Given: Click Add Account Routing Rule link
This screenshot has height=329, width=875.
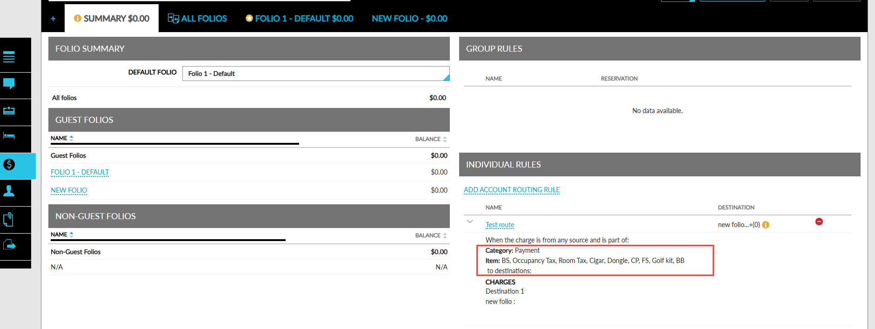Looking at the screenshot, I should coord(512,190).
